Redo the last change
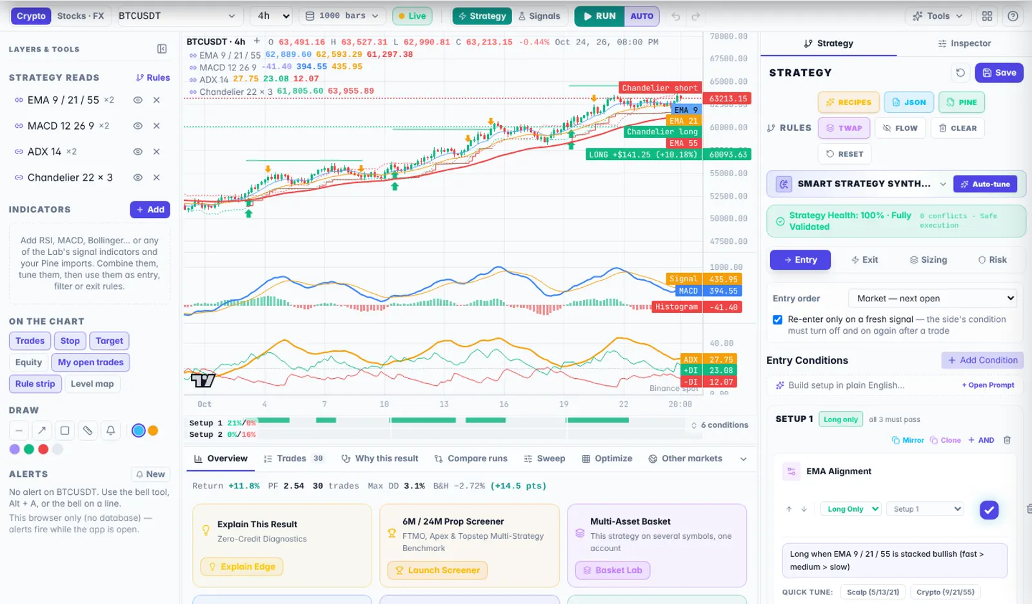This screenshot has width=1032, height=604. (695, 16)
